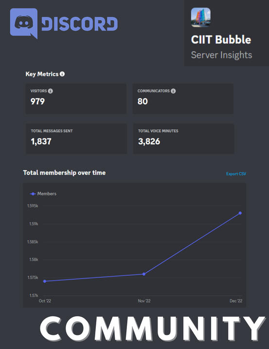Click the Total membership over time heading

pyautogui.click(x=64, y=173)
